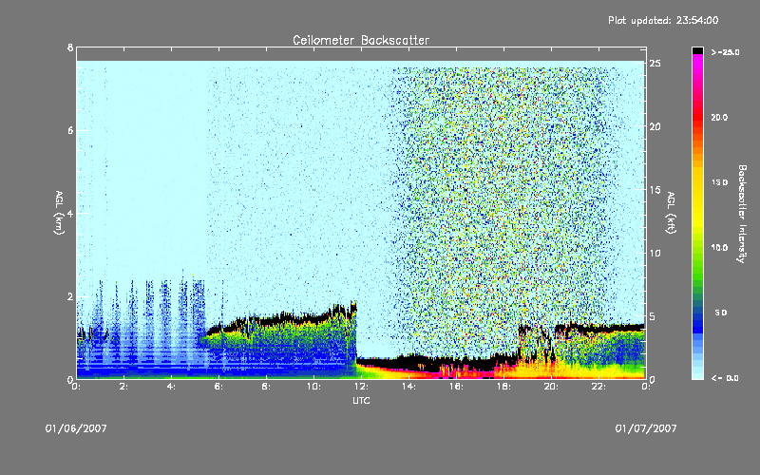
Task: Select the "Backscatter Intensity" colorbar title
Action: (x=742, y=214)
